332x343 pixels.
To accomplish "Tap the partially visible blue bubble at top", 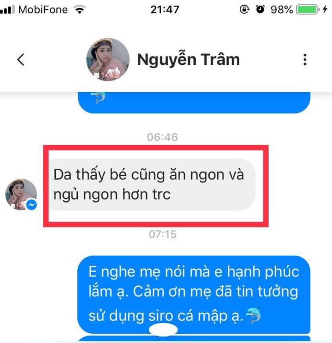I will point(194,103).
